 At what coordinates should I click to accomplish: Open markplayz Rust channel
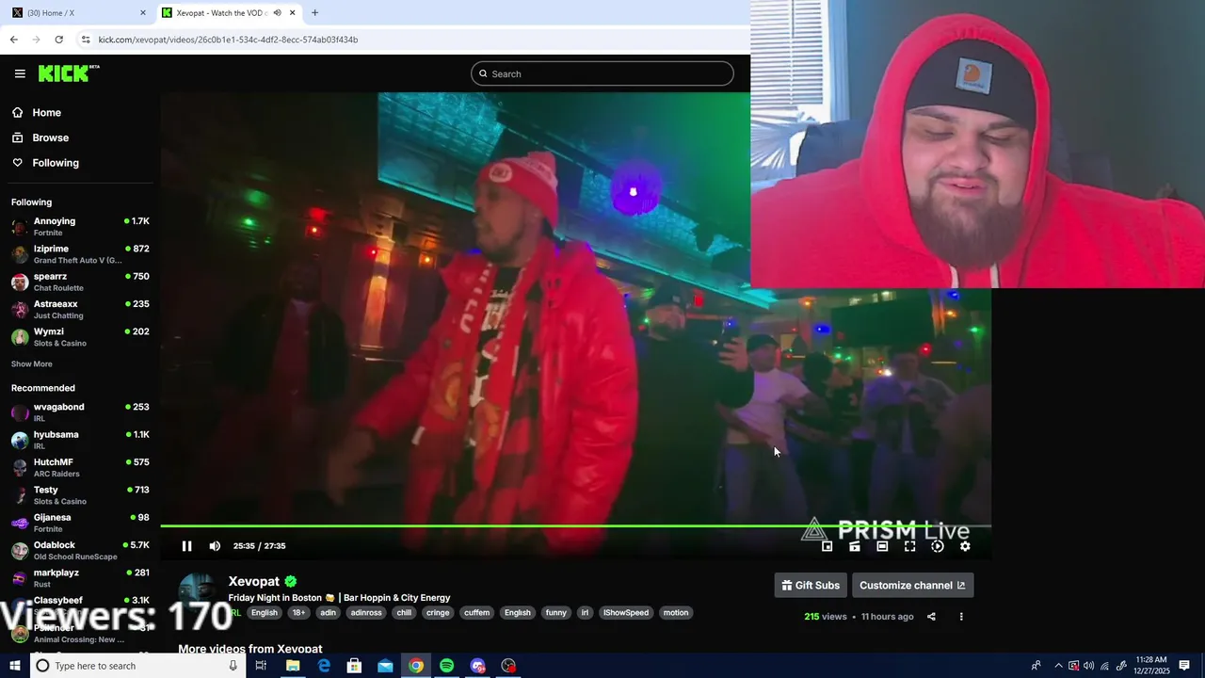[x=80, y=578]
